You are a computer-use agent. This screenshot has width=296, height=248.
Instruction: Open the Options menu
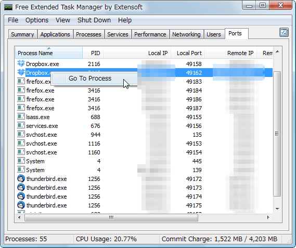coord(37,20)
